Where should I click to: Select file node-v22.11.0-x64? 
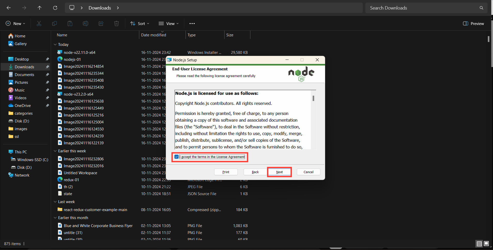80,52
